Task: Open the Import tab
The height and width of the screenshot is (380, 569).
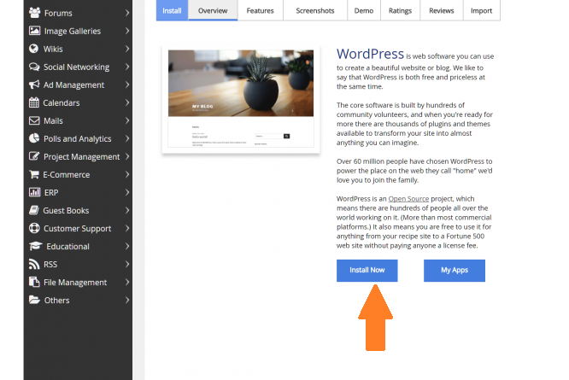Action: 482,10
